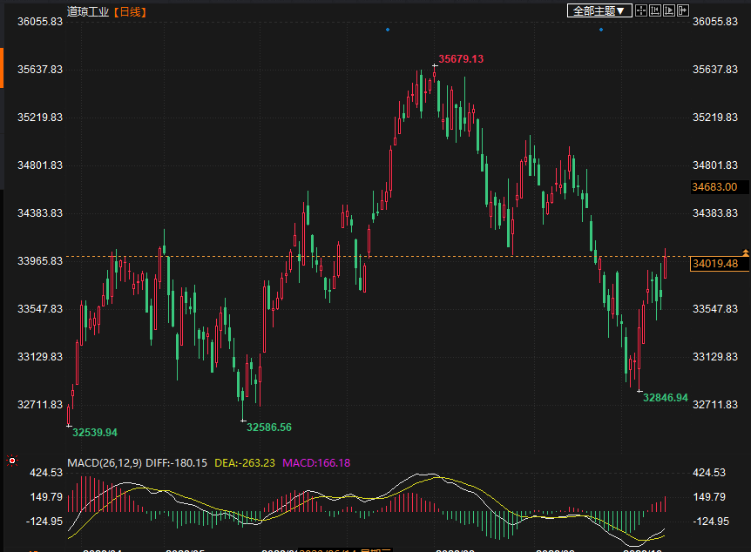Click the DIFF:-180.15 value label
The height and width of the screenshot is (552, 751).
click(x=177, y=463)
